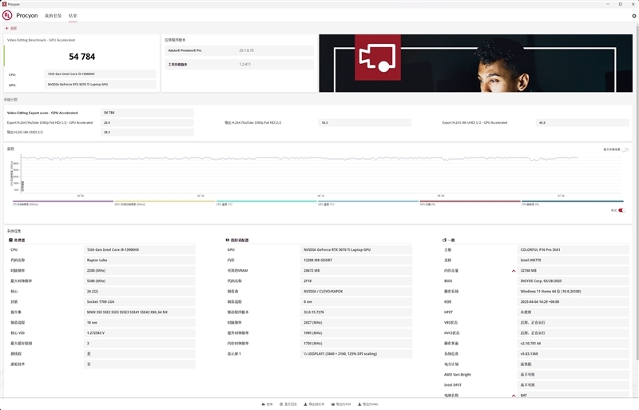The image size is (639, 410).
Task: Collapse the battery name row chevron
Action: (x=514, y=396)
